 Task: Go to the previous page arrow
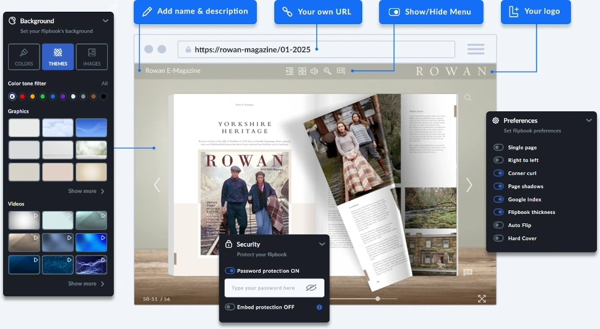tap(157, 185)
